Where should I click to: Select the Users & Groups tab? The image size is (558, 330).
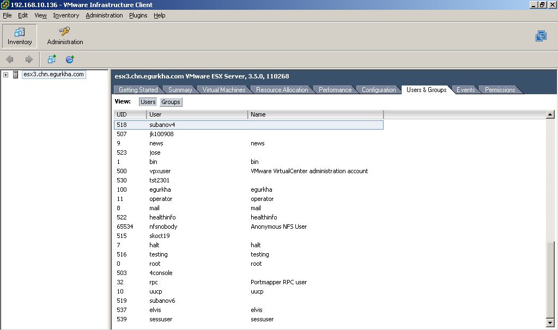click(426, 90)
